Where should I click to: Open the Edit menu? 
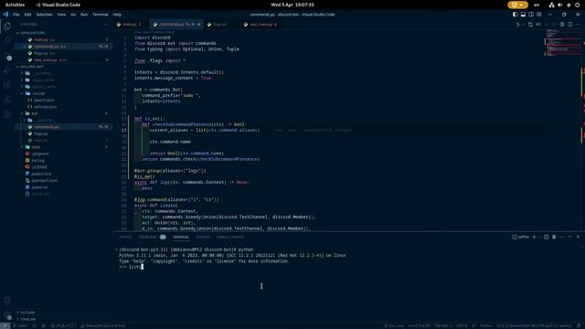point(27,15)
